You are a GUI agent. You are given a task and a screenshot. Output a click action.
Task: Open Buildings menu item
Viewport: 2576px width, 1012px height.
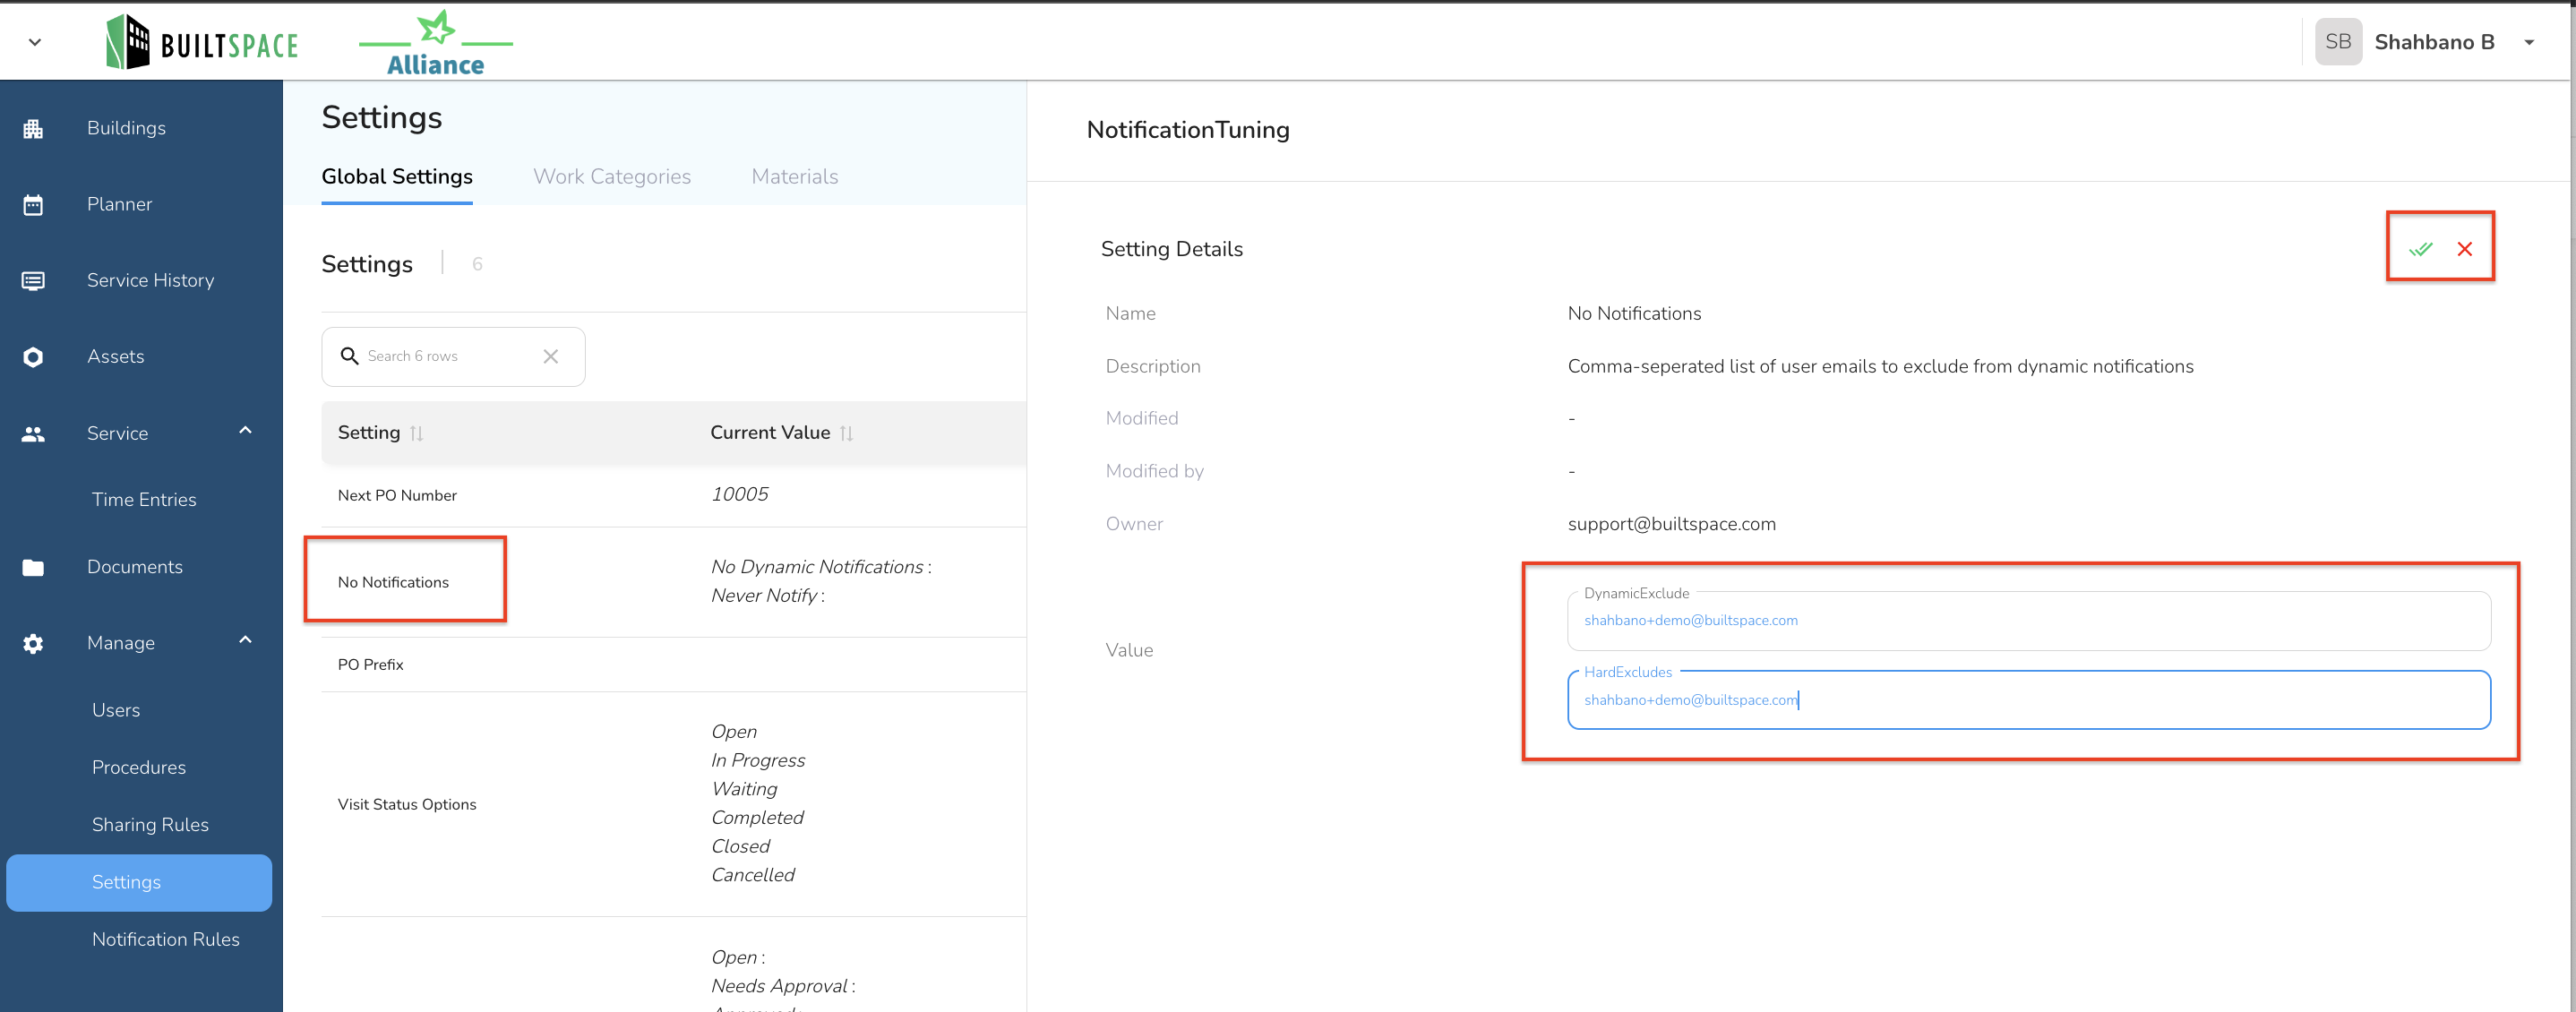click(x=126, y=128)
